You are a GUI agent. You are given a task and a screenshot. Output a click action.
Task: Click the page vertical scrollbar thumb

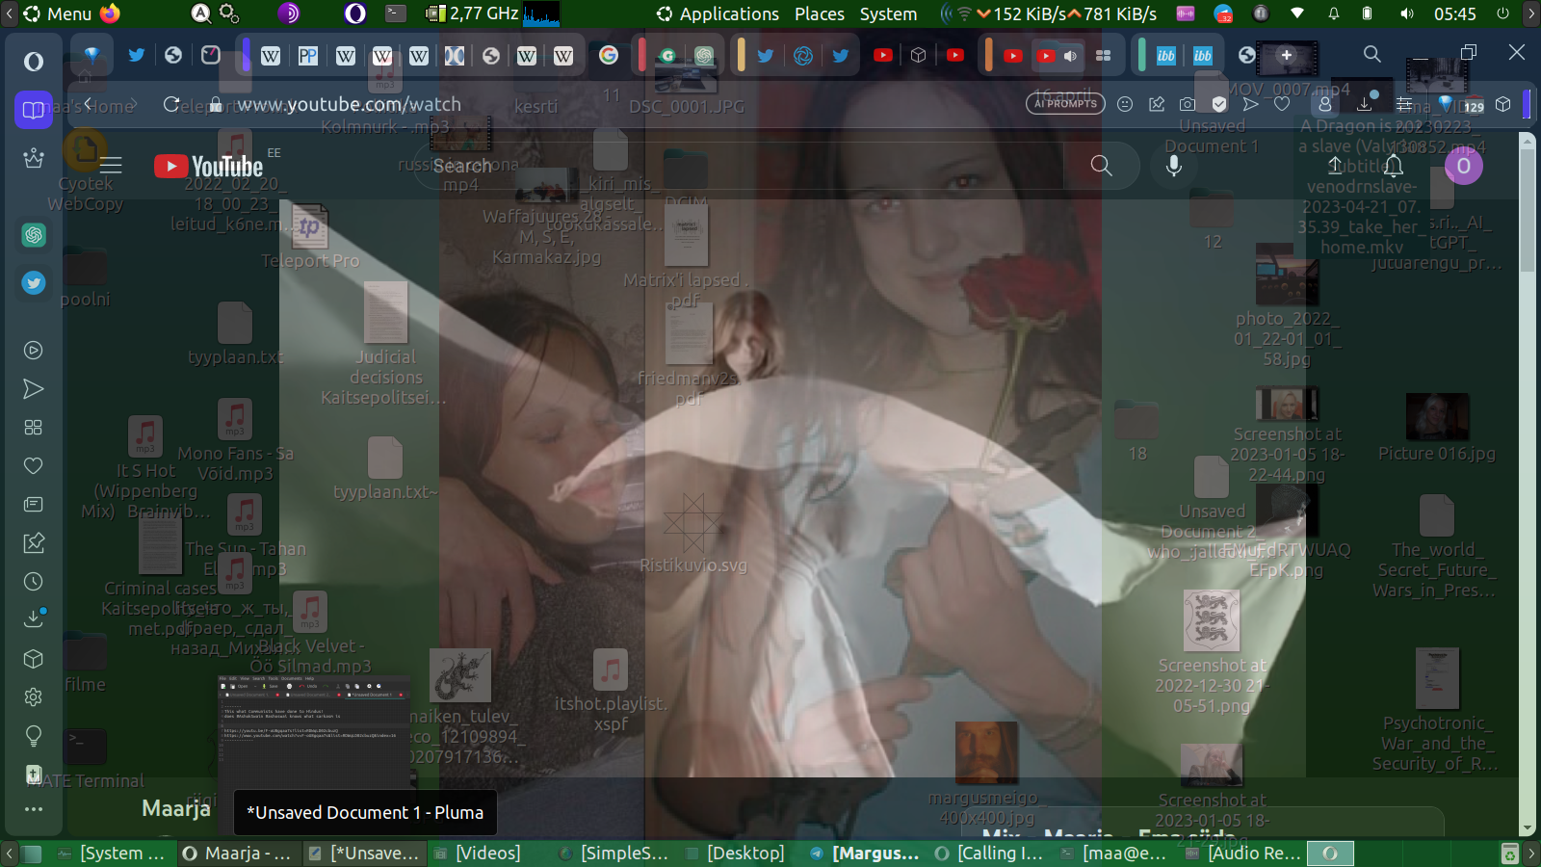click(1527, 212)
